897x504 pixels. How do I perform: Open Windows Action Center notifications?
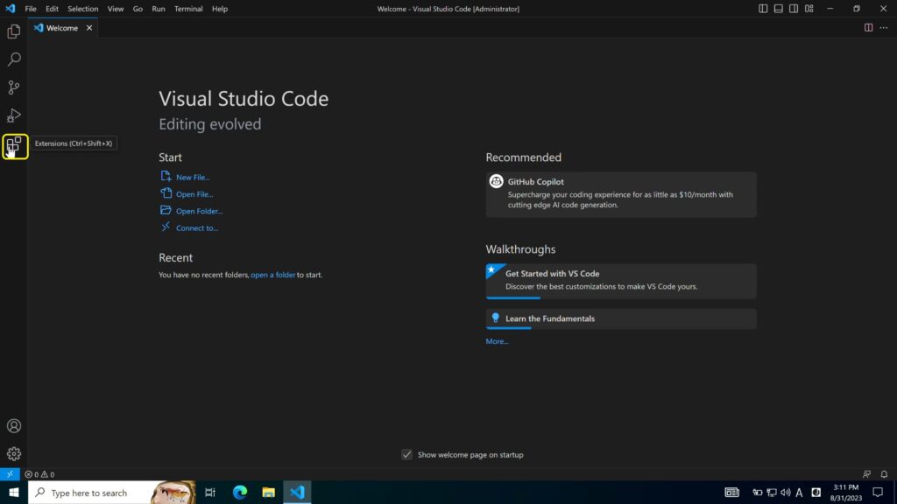tap(878, 493)
